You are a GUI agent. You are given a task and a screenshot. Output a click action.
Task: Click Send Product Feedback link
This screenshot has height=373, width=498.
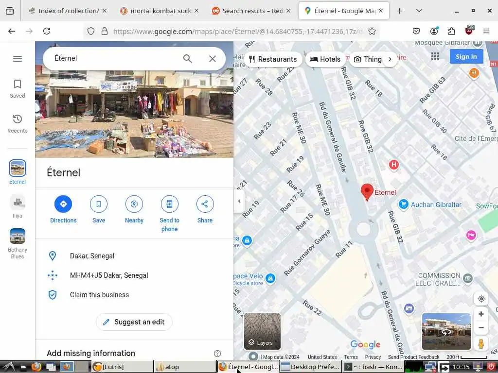(413, 357)
